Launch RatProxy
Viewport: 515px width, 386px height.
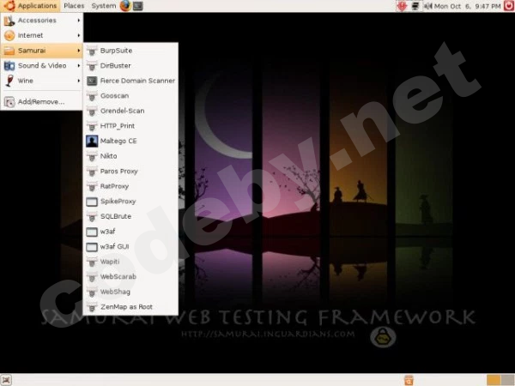[130, 186]
